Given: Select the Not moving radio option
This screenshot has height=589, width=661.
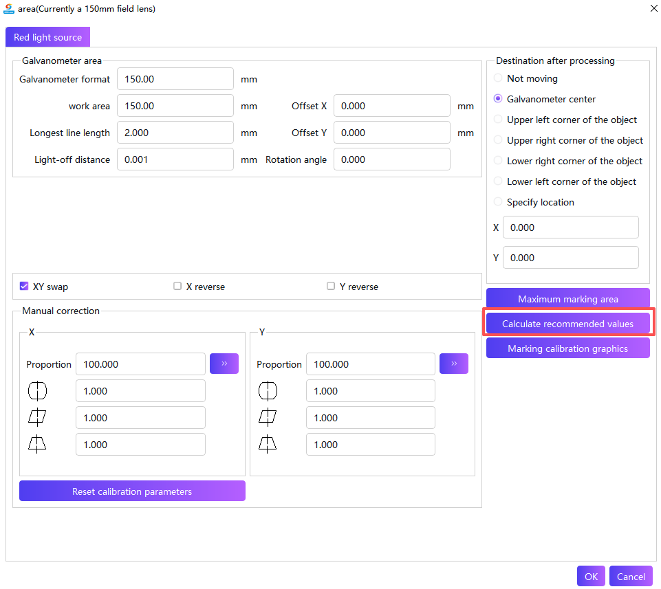Looking at the screenshot, I should pyautogui.click(x=498, y=78).
